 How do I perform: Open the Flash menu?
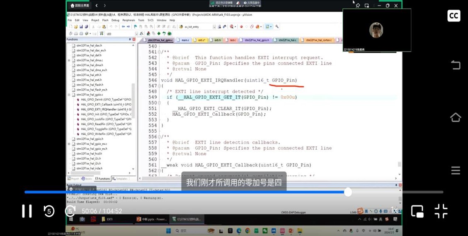coord(105,20)
